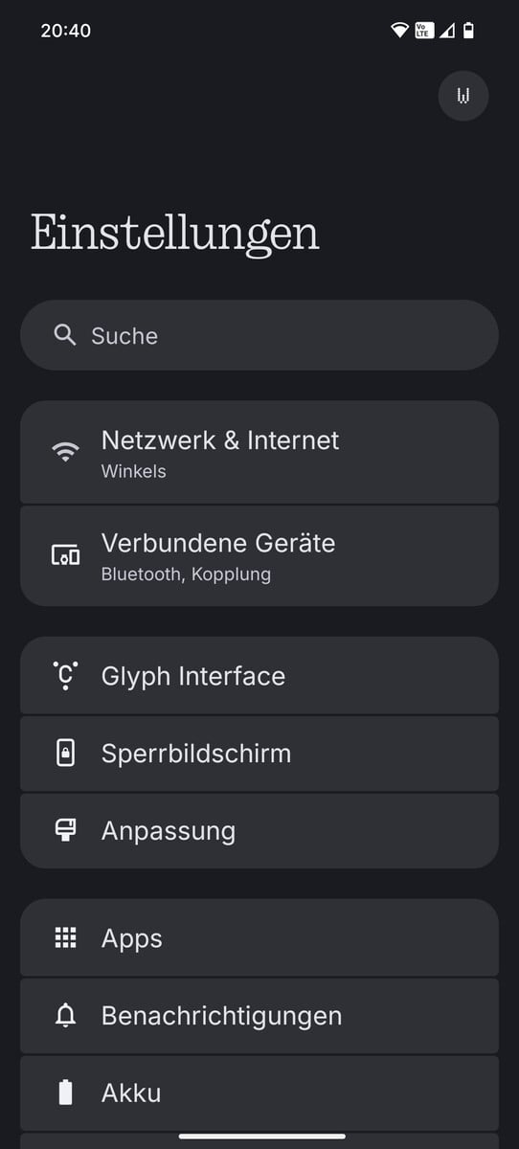
Task: Tap the Wi-Fi icon beside Netzwerk & Internet
Action: coord(65,452)
